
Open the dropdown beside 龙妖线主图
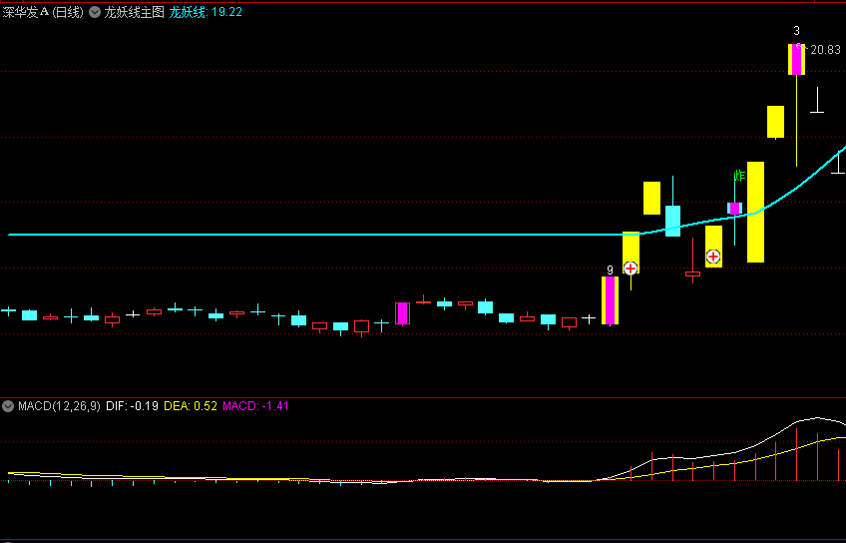click(95, 12)
